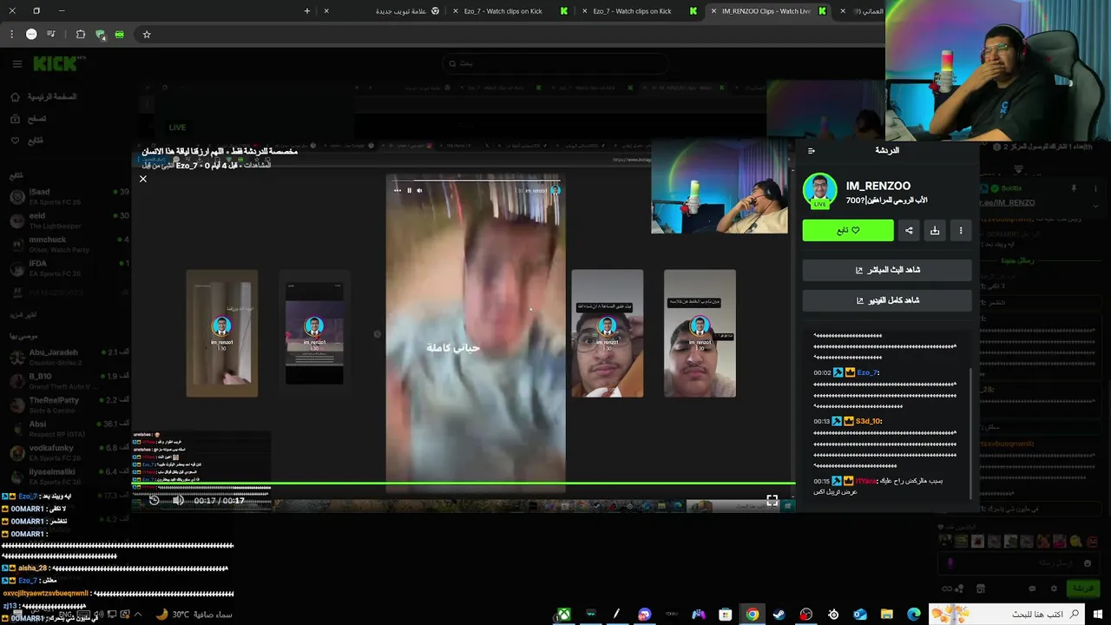1111x625 pixels.
Task: Download the clip with the download icon
Action: coord(935,230)
